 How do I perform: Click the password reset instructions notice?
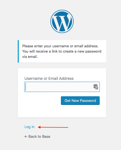pyautogui.click(x=62, y=51)
